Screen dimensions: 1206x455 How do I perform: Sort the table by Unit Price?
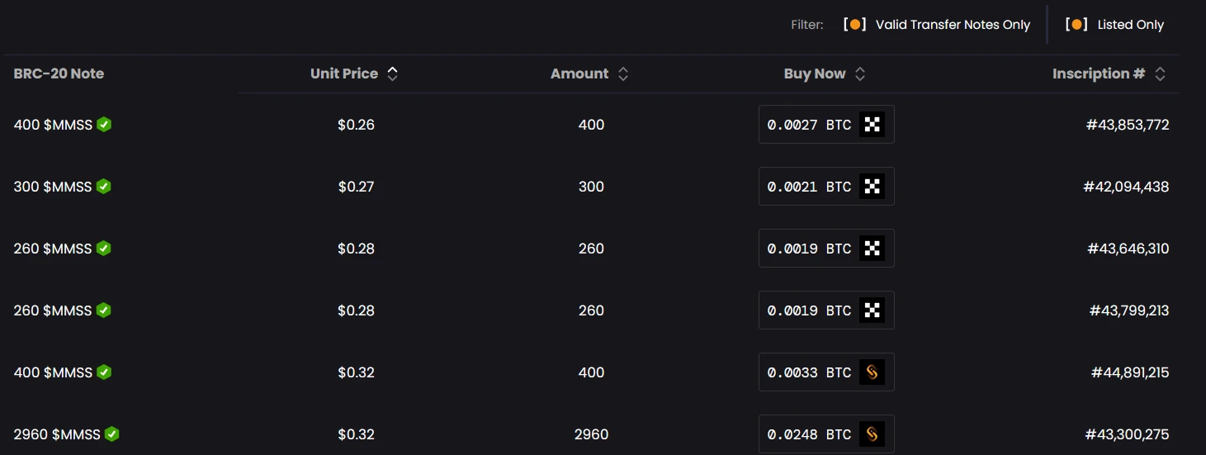coord(393,73)
